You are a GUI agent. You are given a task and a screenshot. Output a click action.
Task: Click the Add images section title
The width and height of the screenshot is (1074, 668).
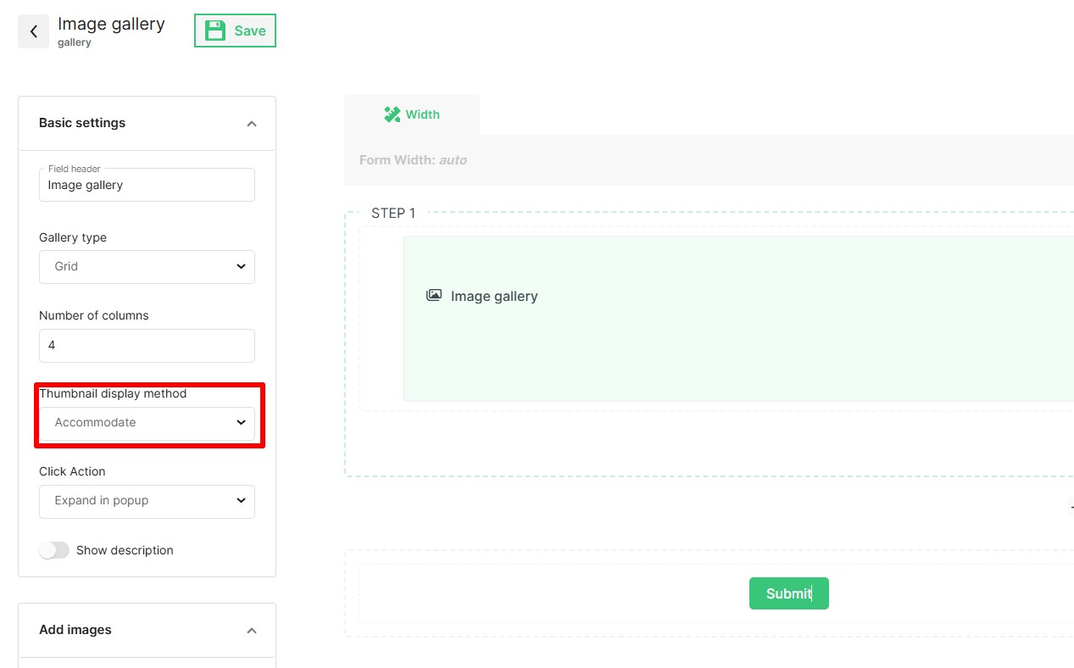75,630
